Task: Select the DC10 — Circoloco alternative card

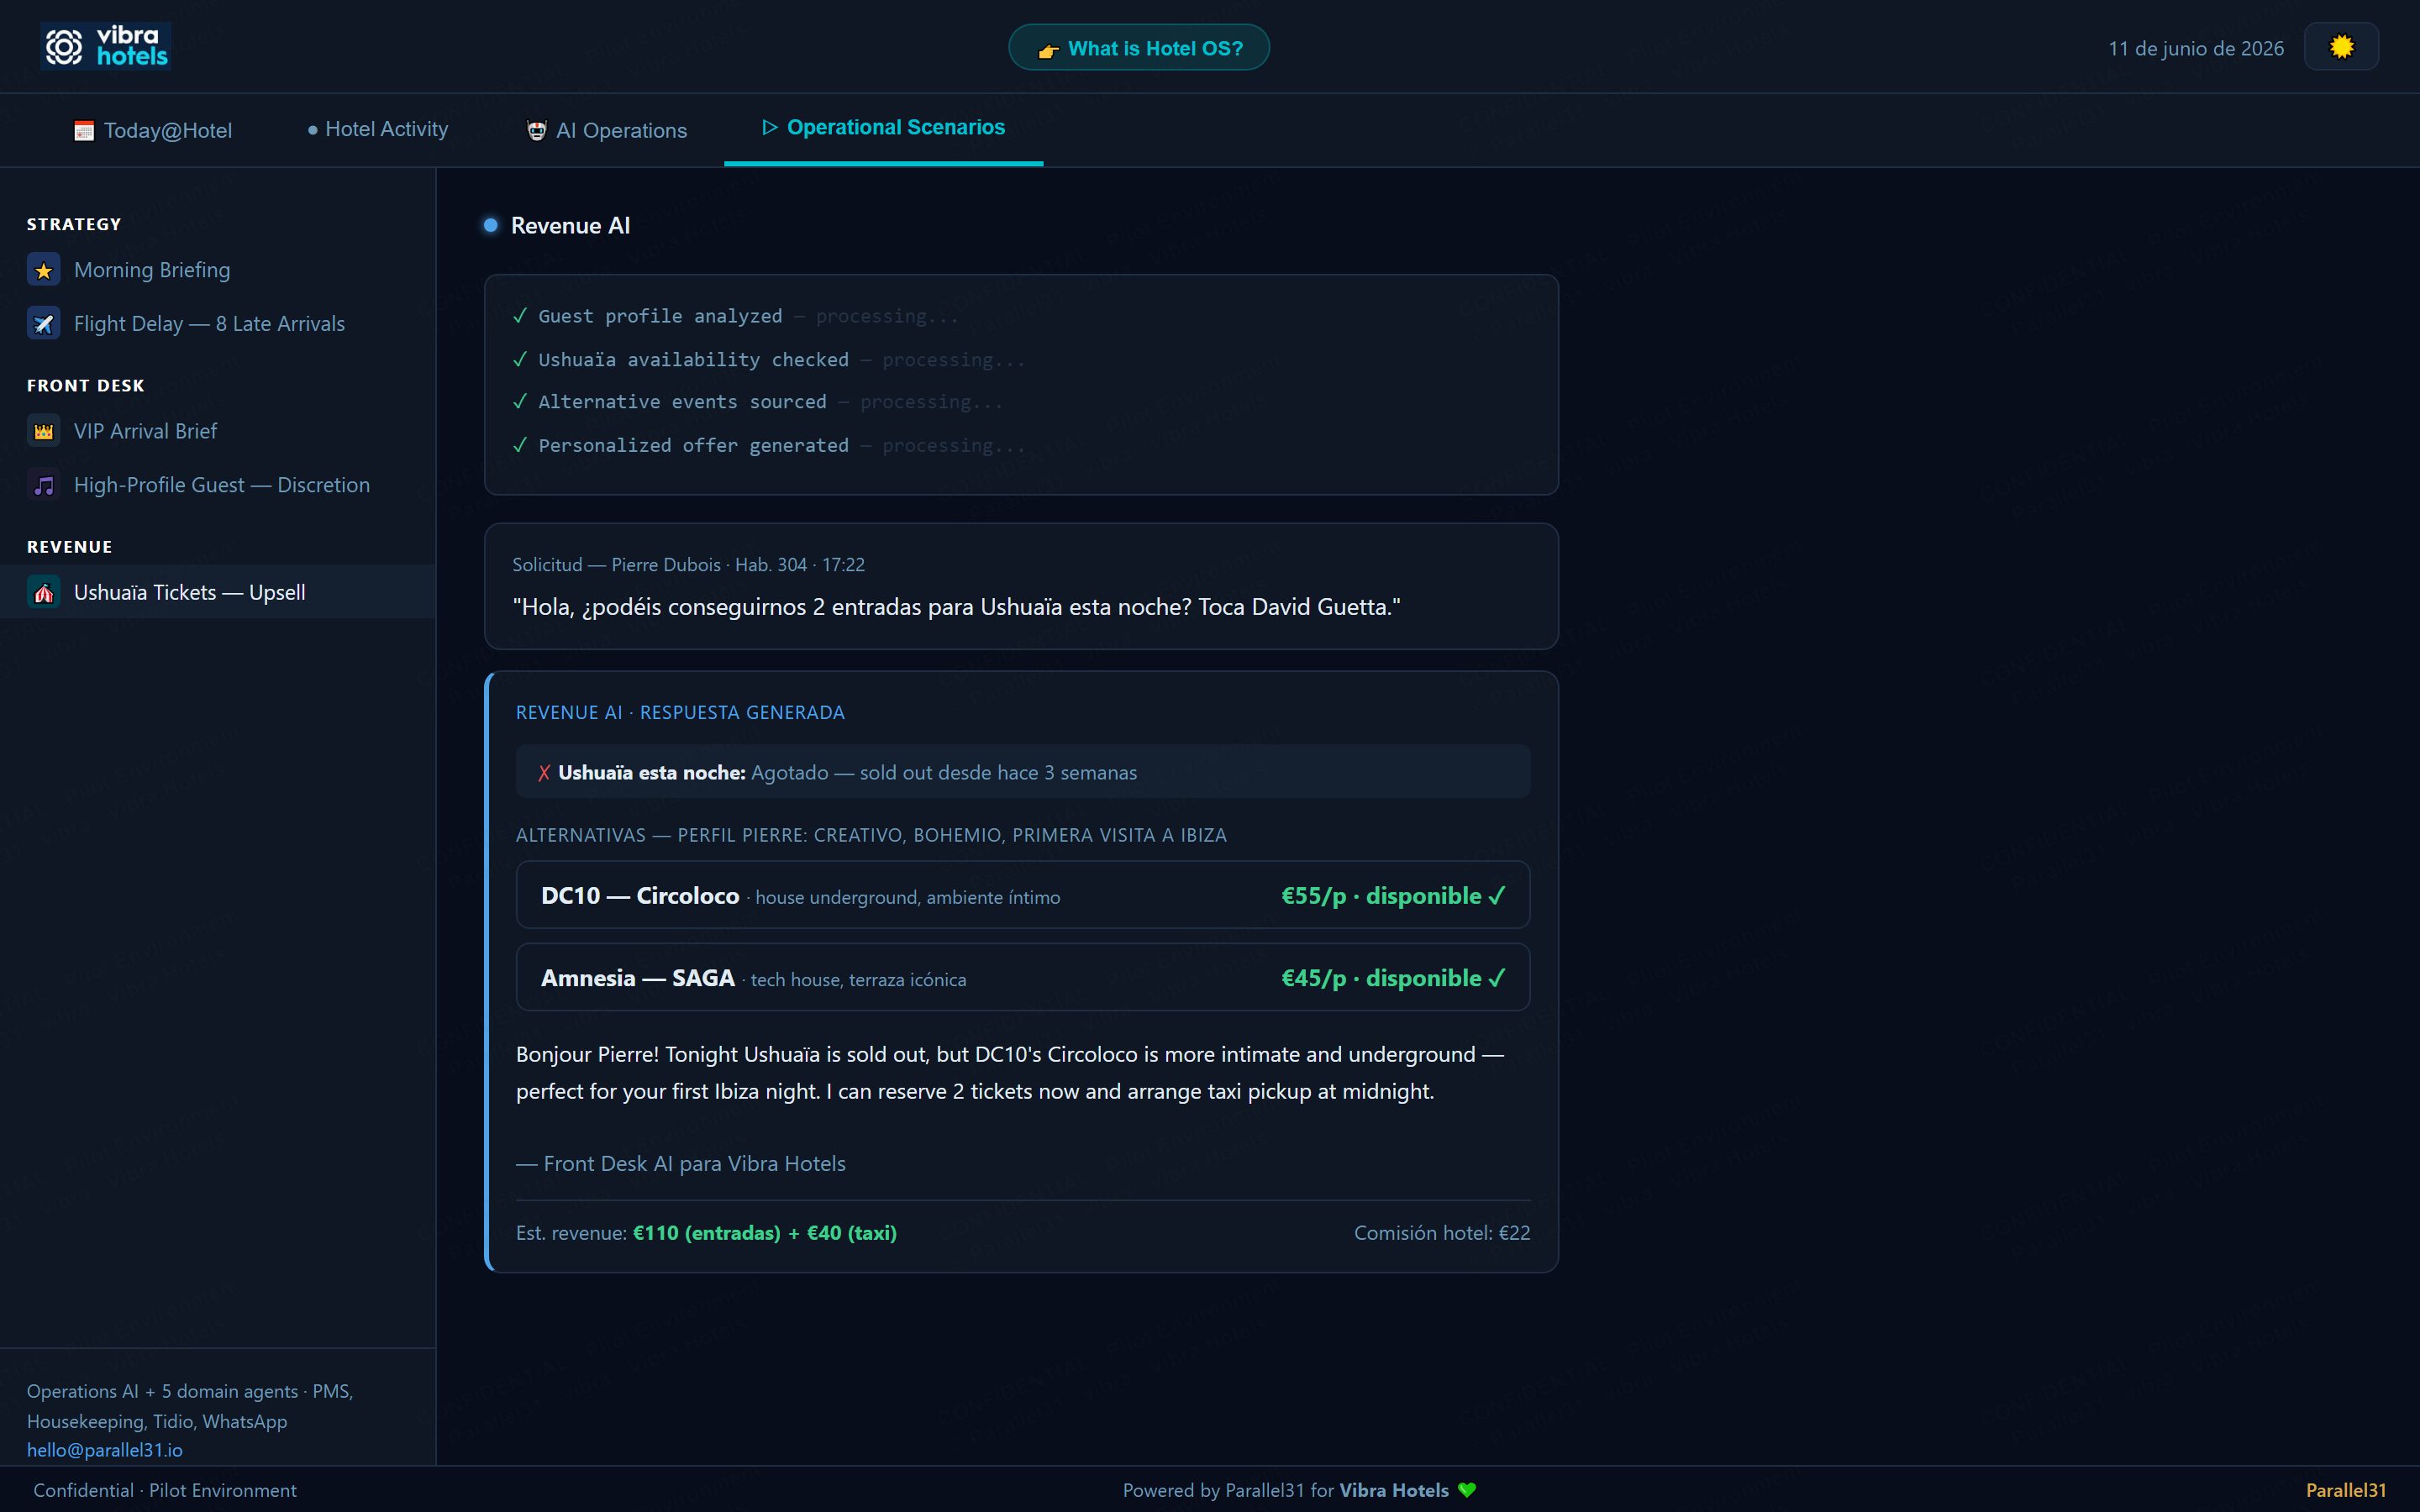Action: coord(1022,895)
